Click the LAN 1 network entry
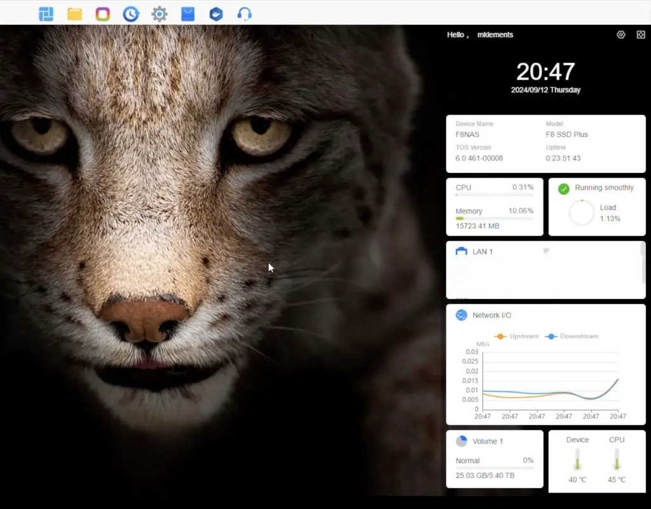 coord(482,252)
